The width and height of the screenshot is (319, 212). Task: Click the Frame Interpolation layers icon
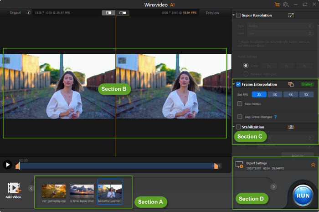point(291,84)
